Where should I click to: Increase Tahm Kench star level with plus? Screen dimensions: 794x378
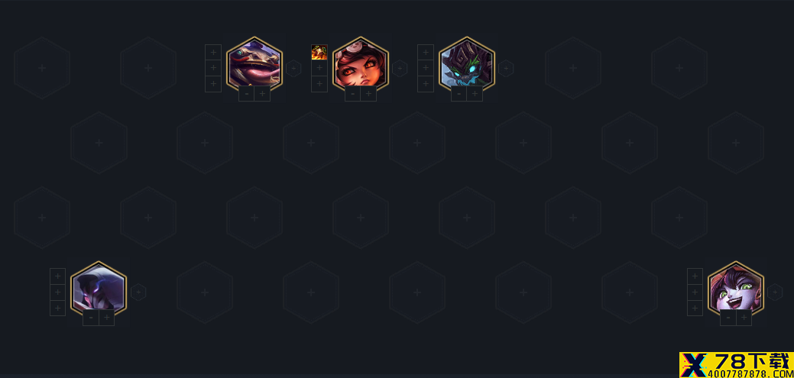(262, 94)
